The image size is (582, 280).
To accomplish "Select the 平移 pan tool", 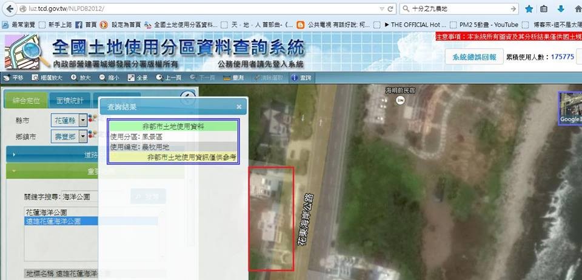I will coord(13,78).
